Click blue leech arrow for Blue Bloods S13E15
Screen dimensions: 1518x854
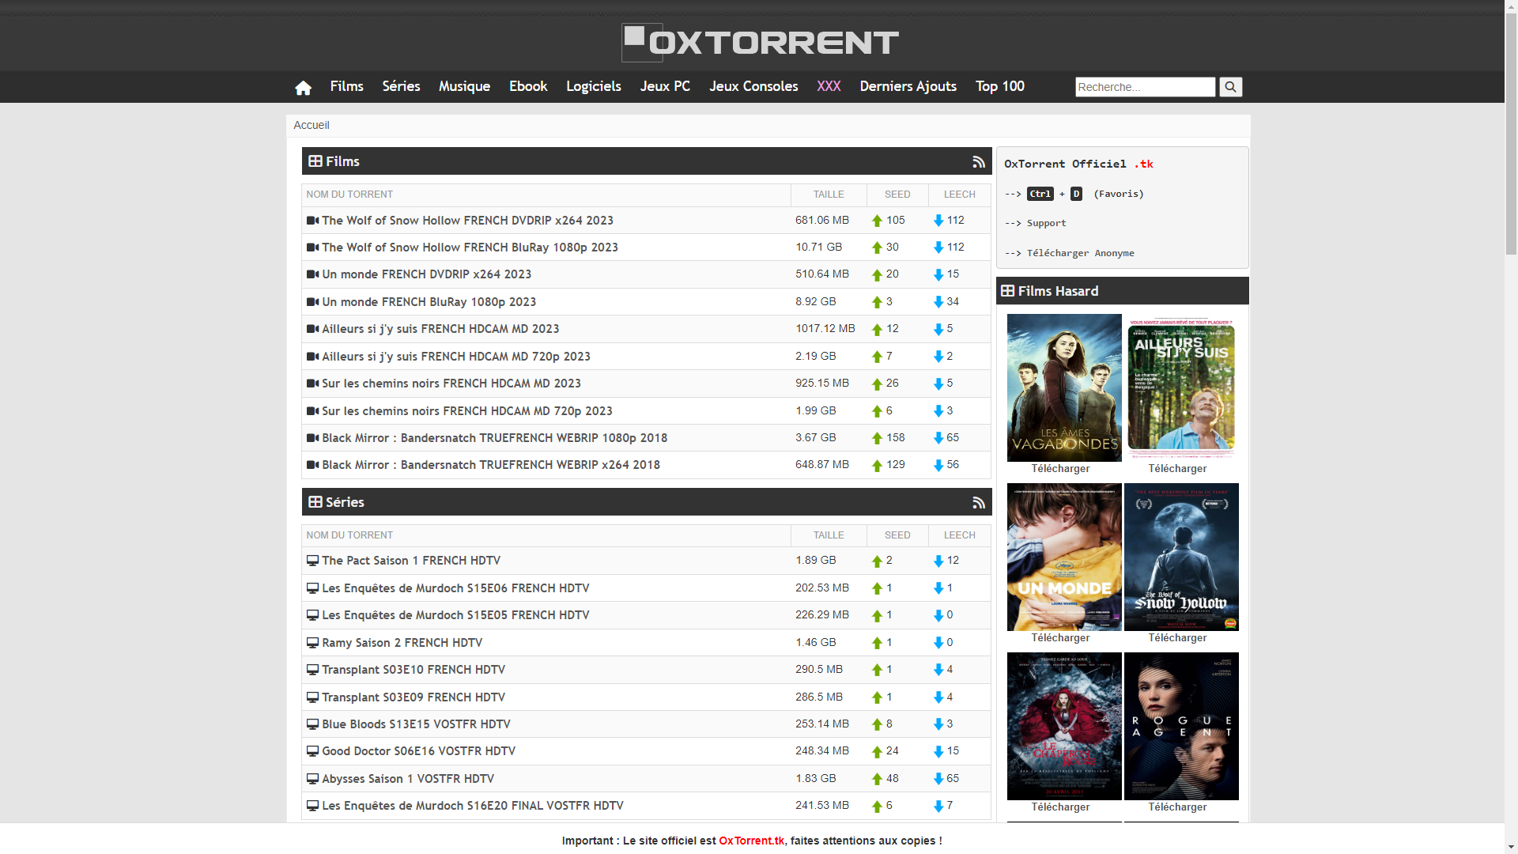[938, 724]
